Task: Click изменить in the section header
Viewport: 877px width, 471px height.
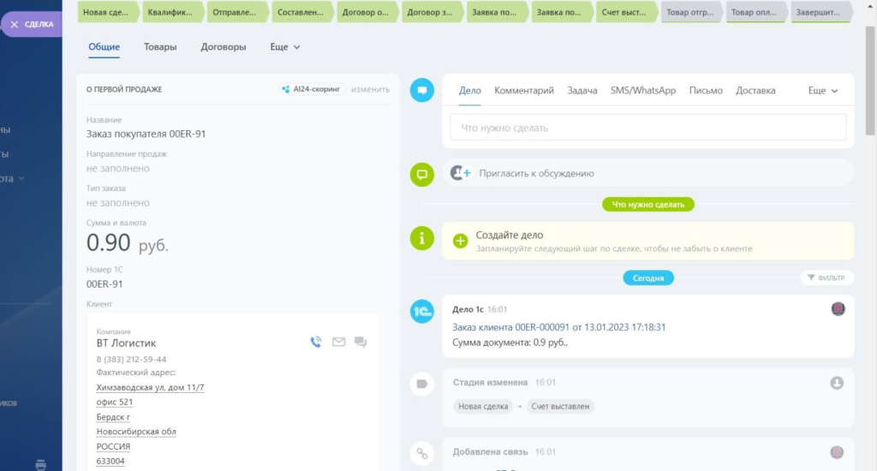Action: (x=370, y=90)
